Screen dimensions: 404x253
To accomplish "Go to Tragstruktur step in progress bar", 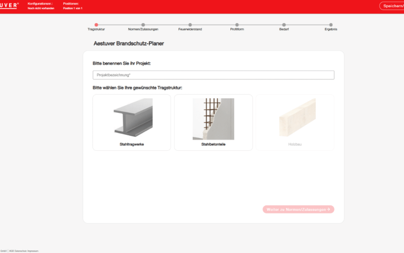I will tap(96, 27).
